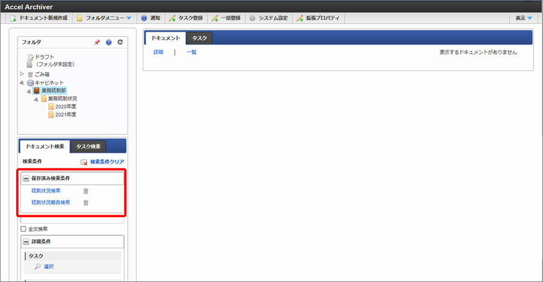Screen dimensions: 543x282
Task: Collapse the 保存済み検索条件 section
Action: coord(26,179)
